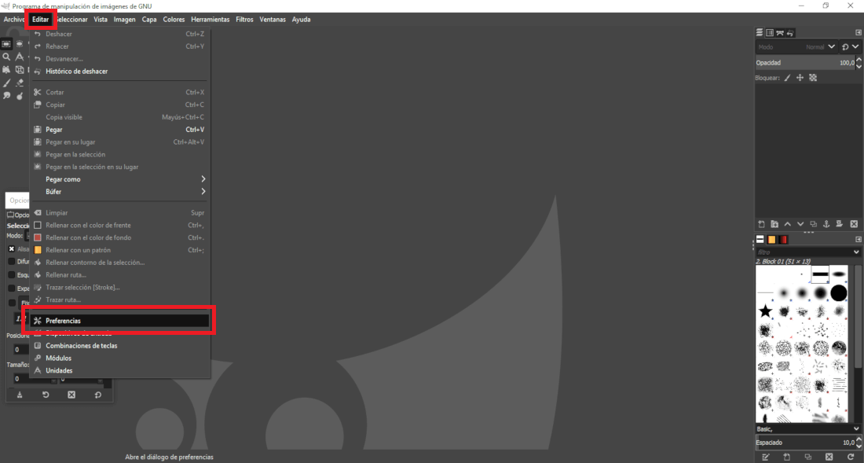This screenshot has width=864, height=463.
Task: Click the delete tool preset X icon
Action: tap(71, 395)
